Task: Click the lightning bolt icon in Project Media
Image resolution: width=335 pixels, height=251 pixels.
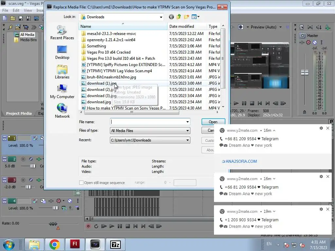Action: pyautogui.click(x=10, y=27)
